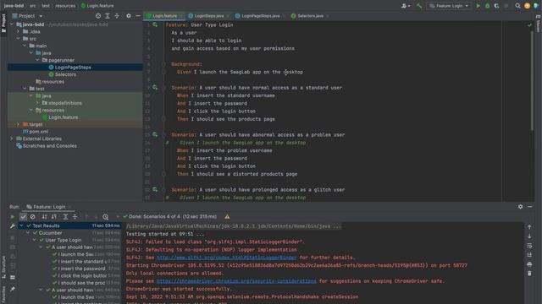Collapse the java-bdd root folder

point(12,24)
